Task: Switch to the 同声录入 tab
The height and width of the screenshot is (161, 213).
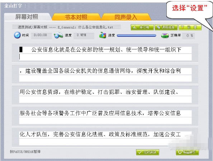Action: pos(126,17)
